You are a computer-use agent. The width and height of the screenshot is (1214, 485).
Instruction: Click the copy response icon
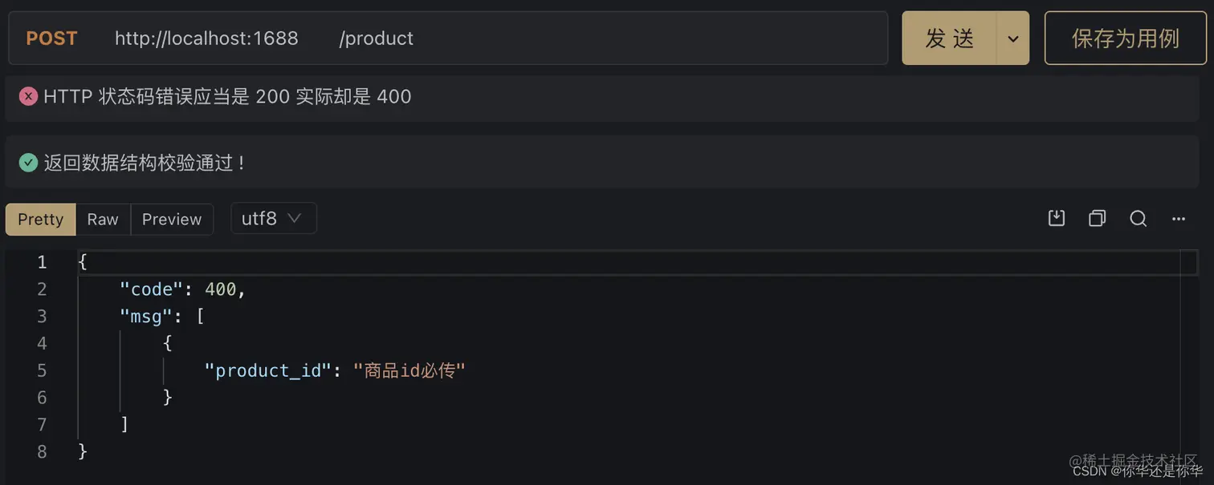(1097, 218)
